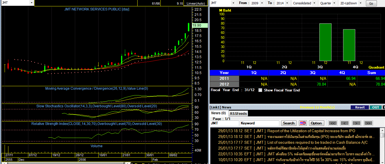
Task: Select the News (0) tab
Action: tap(219, 113)
